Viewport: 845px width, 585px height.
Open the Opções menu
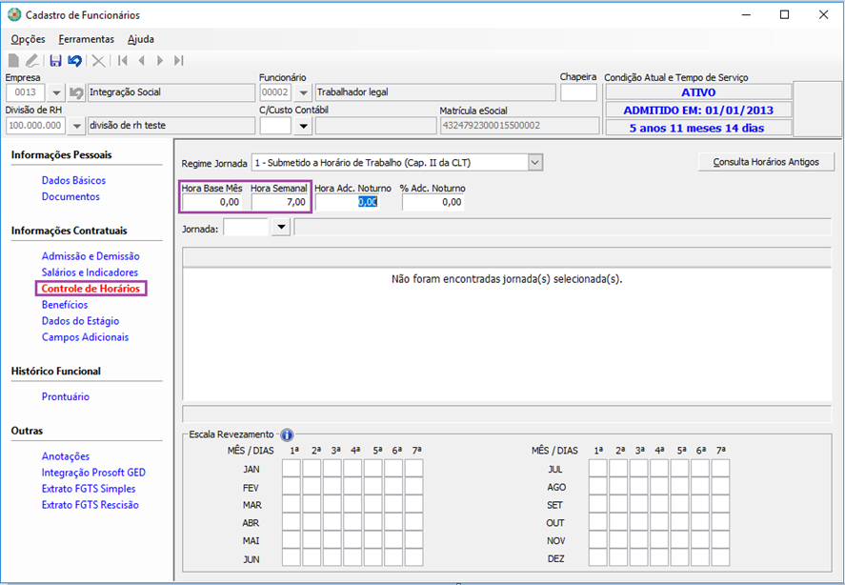pyautogui.click(x=28, y=39)
